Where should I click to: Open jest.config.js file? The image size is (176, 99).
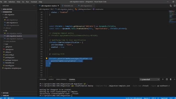click(x=10, y=55)
